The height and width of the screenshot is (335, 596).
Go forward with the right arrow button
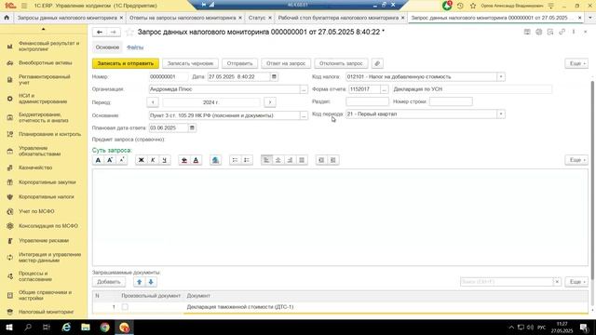[x=114, y=33]
